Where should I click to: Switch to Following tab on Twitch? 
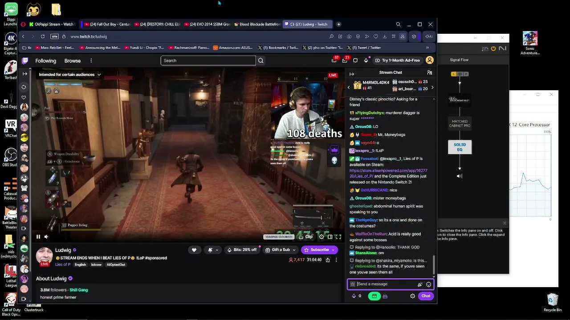pyautogui.click(x=46, y=60)
